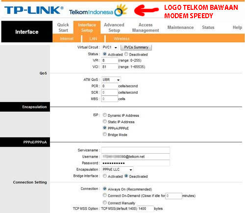Choose Static IP Address ISP option
The width and height of the screenshot is (245, 213).
[105, 121]
